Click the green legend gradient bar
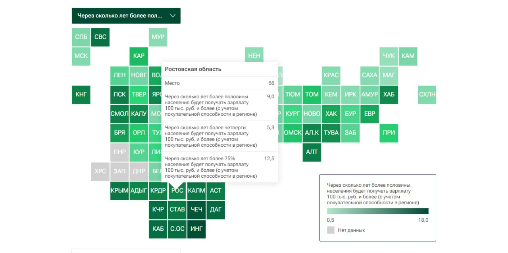The width and height of the screenshot is (508, 253). tap(377, 211)
